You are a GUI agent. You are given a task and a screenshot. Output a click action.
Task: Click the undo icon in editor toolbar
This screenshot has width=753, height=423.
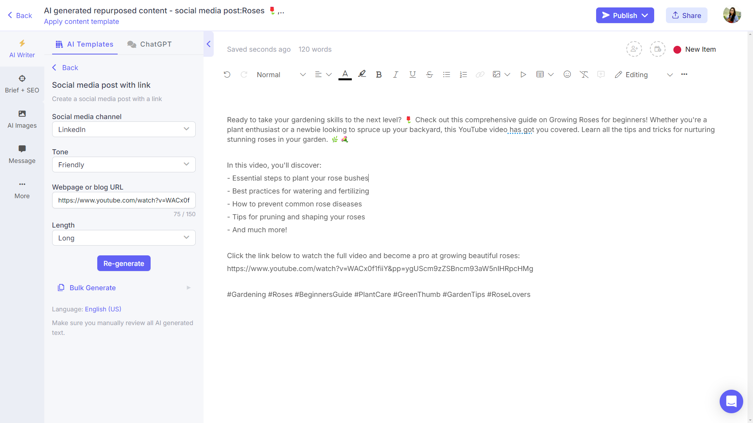227,74
